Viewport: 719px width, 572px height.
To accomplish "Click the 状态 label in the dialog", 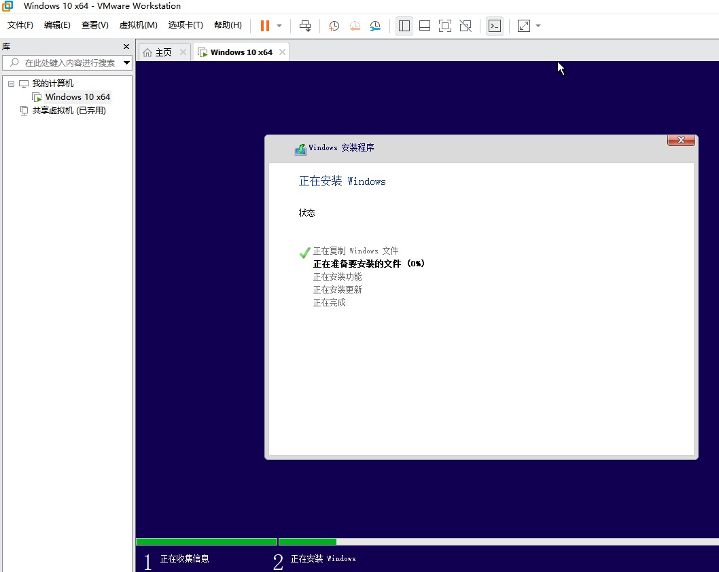I will click(x=306, y=213).
